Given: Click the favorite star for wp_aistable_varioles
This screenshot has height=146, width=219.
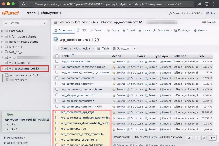Looking at the screenshot, I should click(114, 62).
